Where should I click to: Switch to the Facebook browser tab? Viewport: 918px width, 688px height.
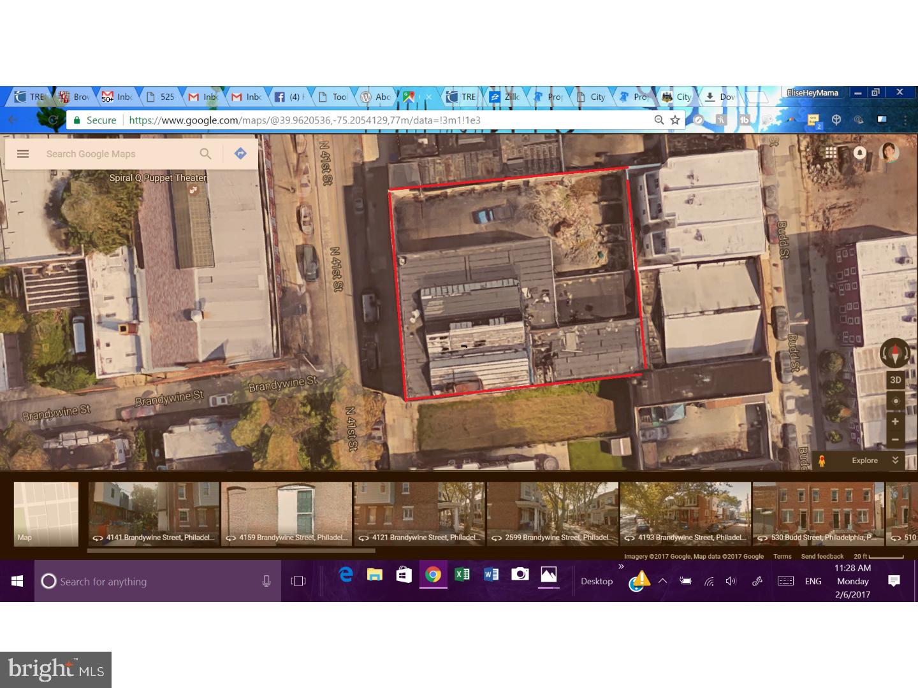[290, 97]
